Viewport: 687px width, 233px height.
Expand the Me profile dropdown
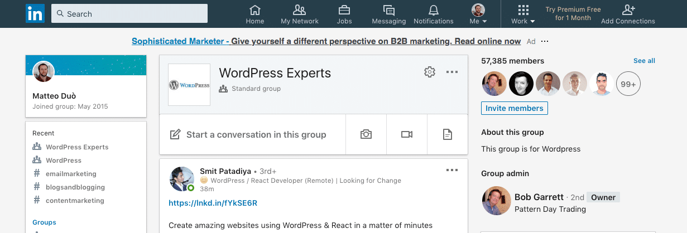pyautogui.click(x=478, y=14)
